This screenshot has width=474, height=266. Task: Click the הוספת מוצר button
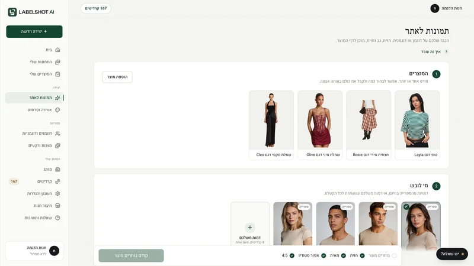tap(117, 77)
